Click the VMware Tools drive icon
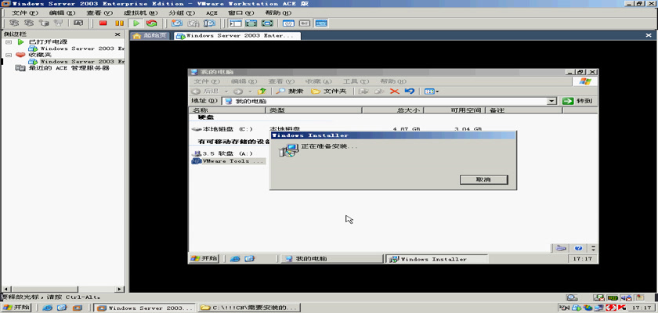The height and width of the screenshot is (313, 658). tap(196, 161)
